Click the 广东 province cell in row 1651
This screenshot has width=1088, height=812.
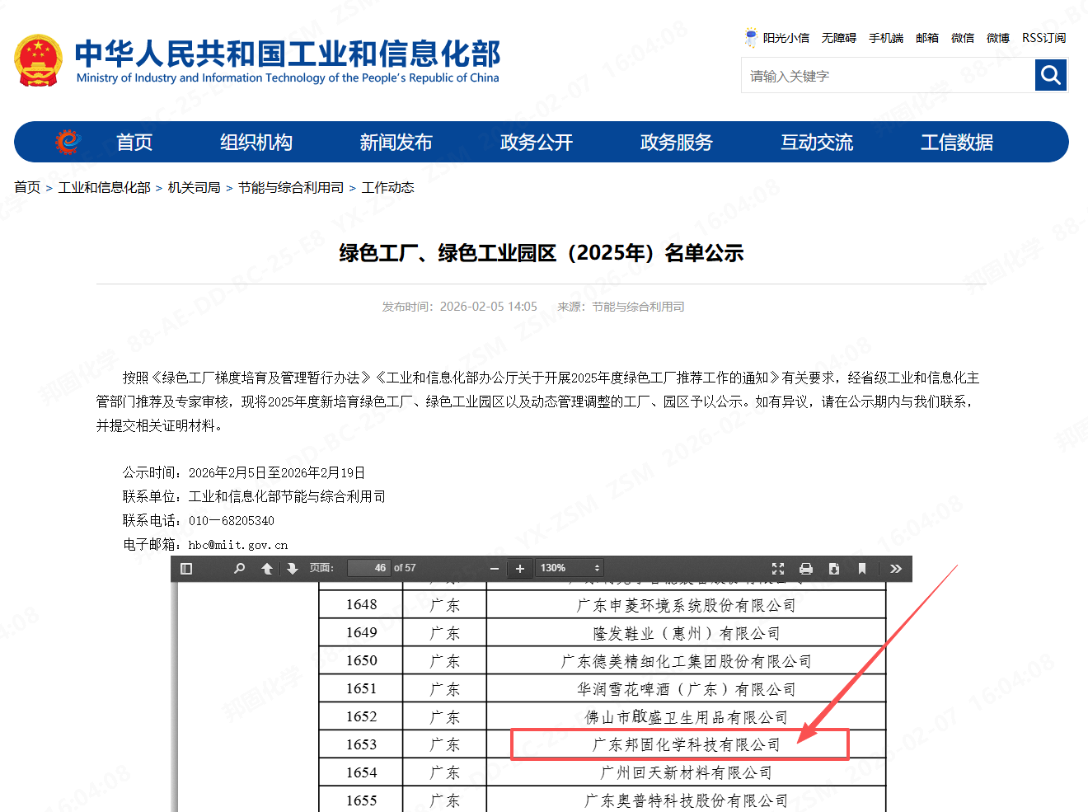point(445,690)
